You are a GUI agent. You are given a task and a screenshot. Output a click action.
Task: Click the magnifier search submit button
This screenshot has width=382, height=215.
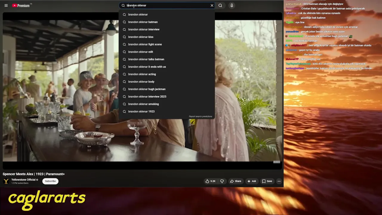[220, 5]
